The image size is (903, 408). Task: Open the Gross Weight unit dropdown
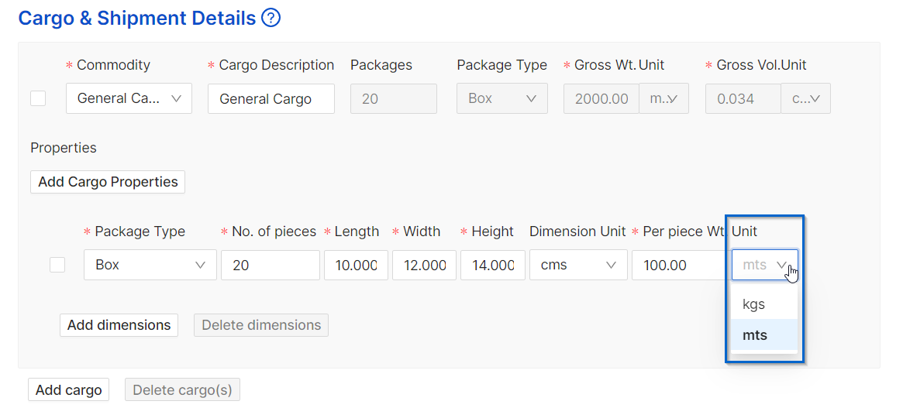coord(664,98)
